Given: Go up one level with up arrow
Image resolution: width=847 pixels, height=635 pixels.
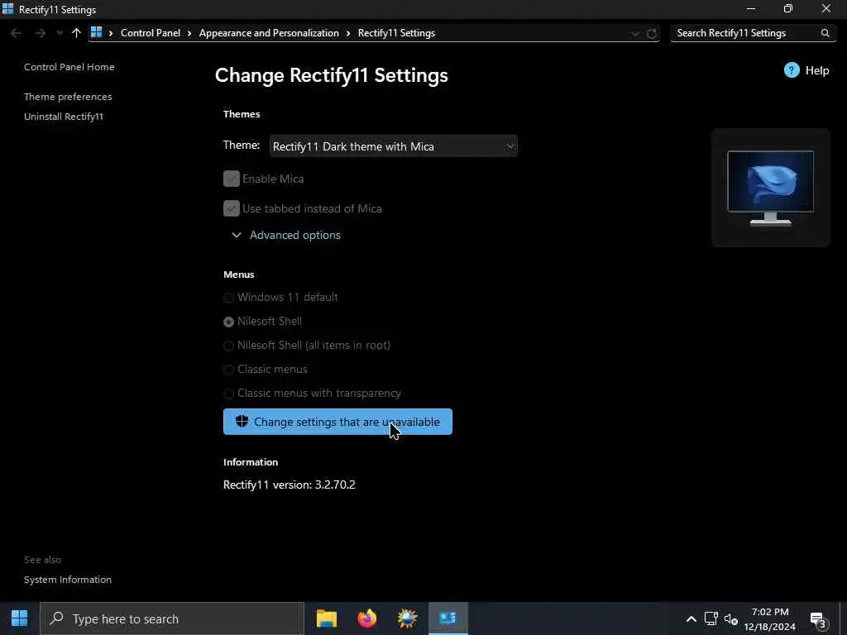Looking at the screenshot, I should [x=76, y=33].
